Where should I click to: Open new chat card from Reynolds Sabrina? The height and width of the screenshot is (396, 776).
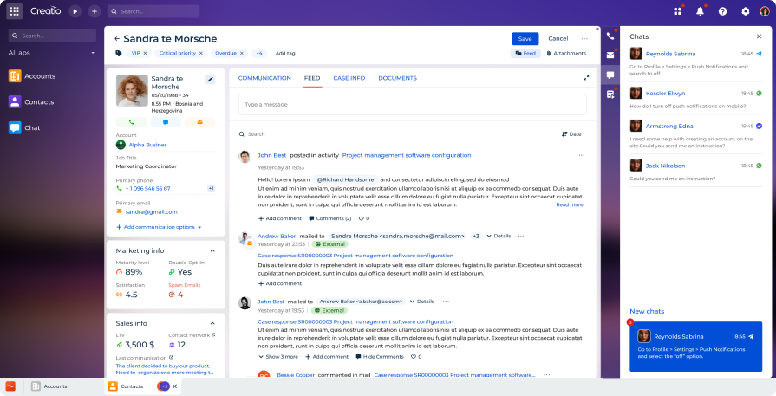click(x=696, y=347)
